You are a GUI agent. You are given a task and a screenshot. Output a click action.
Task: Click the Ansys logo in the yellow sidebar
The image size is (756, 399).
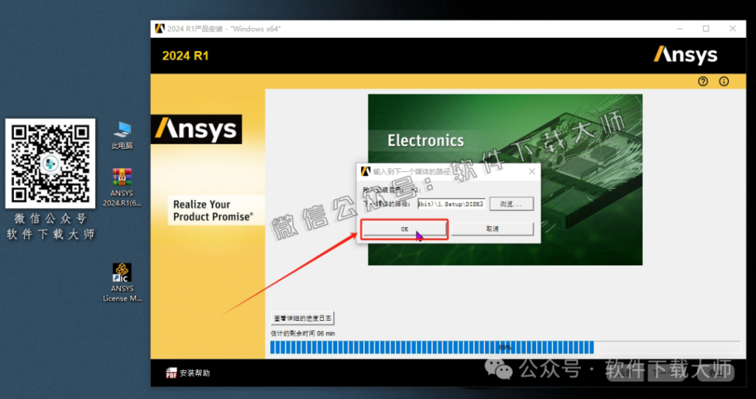pyautogui.click(x=196, y=129)
